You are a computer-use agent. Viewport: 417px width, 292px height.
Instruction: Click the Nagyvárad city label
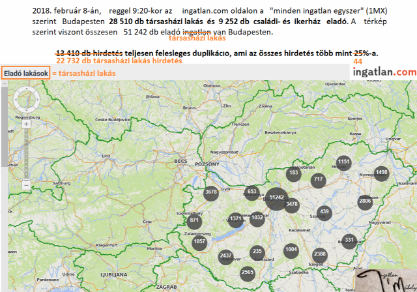[379, 222]
